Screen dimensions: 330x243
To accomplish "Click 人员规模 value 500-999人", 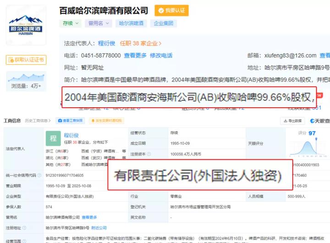I will point(297,196).
